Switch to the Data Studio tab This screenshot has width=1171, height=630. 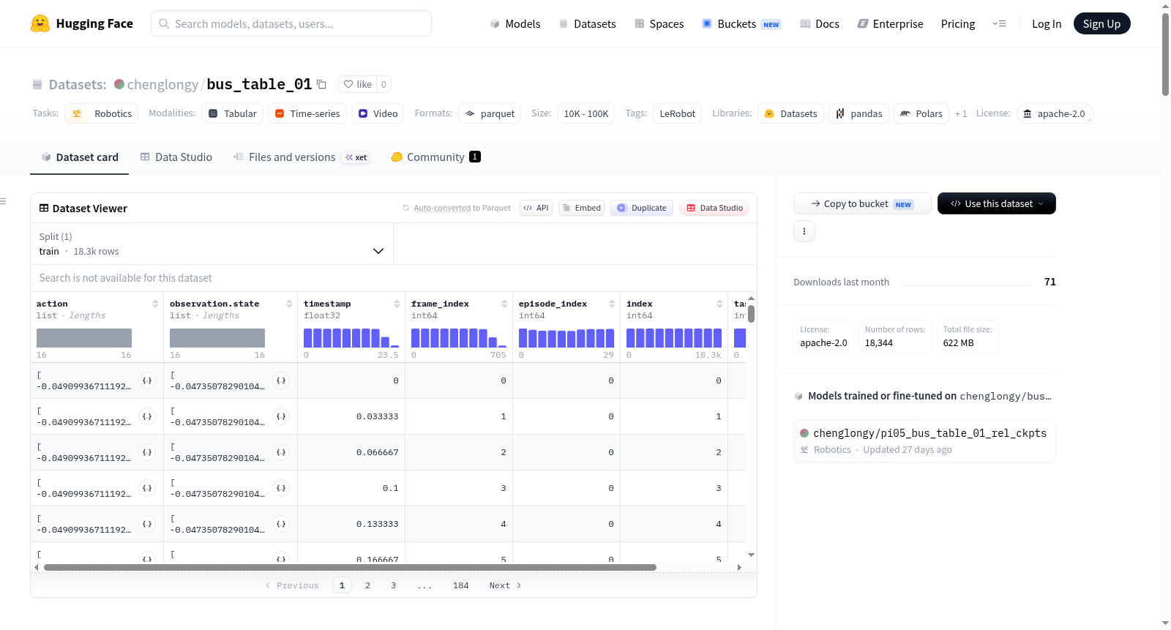176,157
